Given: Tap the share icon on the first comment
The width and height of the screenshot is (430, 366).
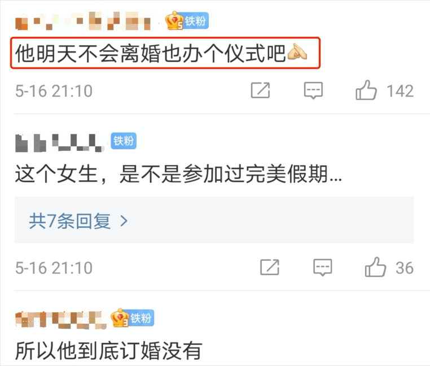Looking at the screenshot, I should 260,90.
